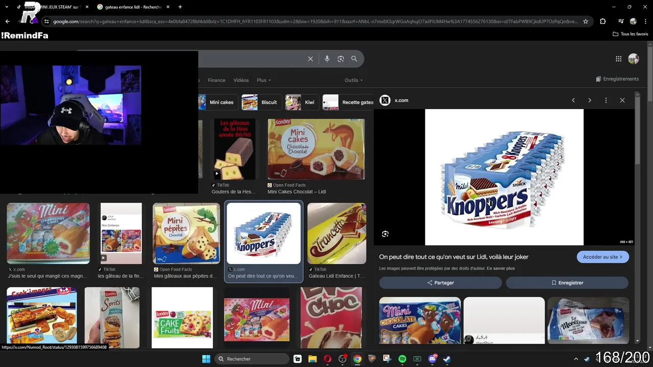Open Le Moelleux related image

coord(588,320)
